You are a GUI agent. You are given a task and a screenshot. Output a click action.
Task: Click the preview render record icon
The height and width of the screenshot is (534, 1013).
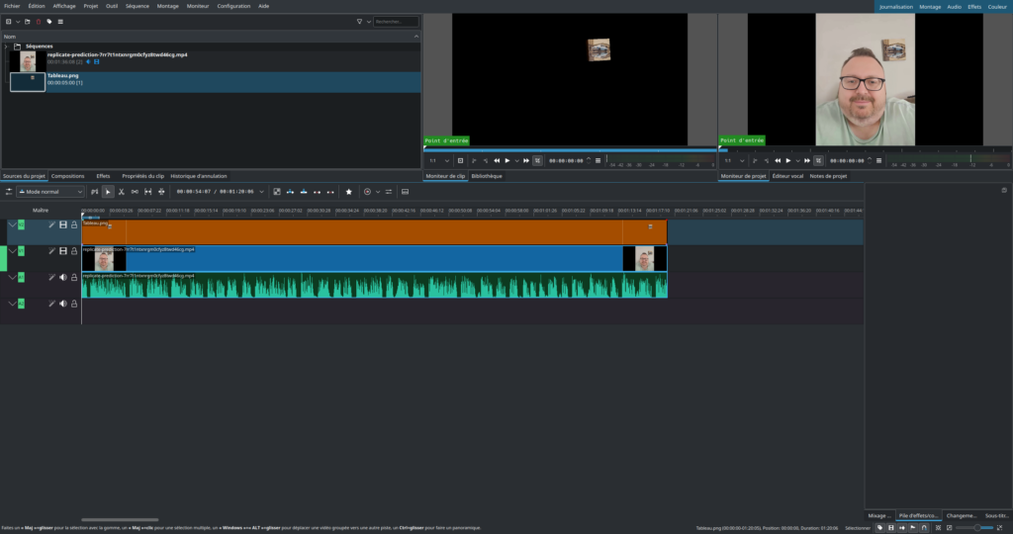pos(368,192)
